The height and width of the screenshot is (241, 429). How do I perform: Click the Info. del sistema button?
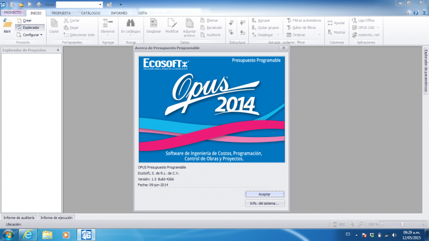[x=264, y=203]
